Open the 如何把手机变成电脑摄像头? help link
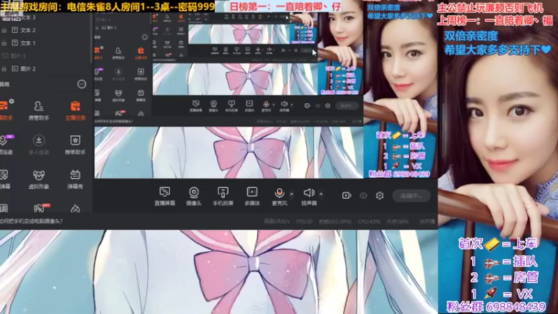 point(31,221)
